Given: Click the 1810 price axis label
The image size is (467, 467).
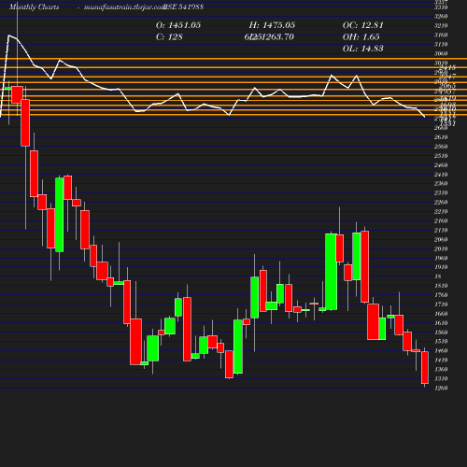Looking at the screenshot, I should [441, 286].
